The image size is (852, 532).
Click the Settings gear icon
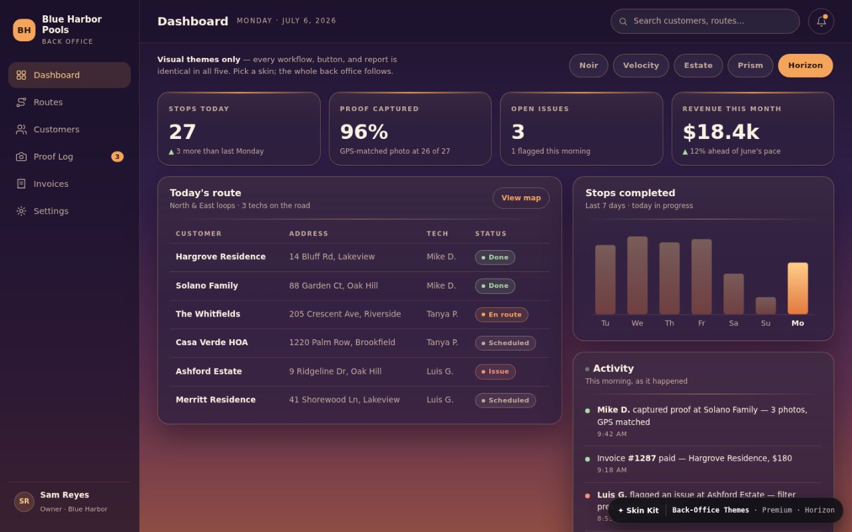pyautogui.click(x=21, y=211)
